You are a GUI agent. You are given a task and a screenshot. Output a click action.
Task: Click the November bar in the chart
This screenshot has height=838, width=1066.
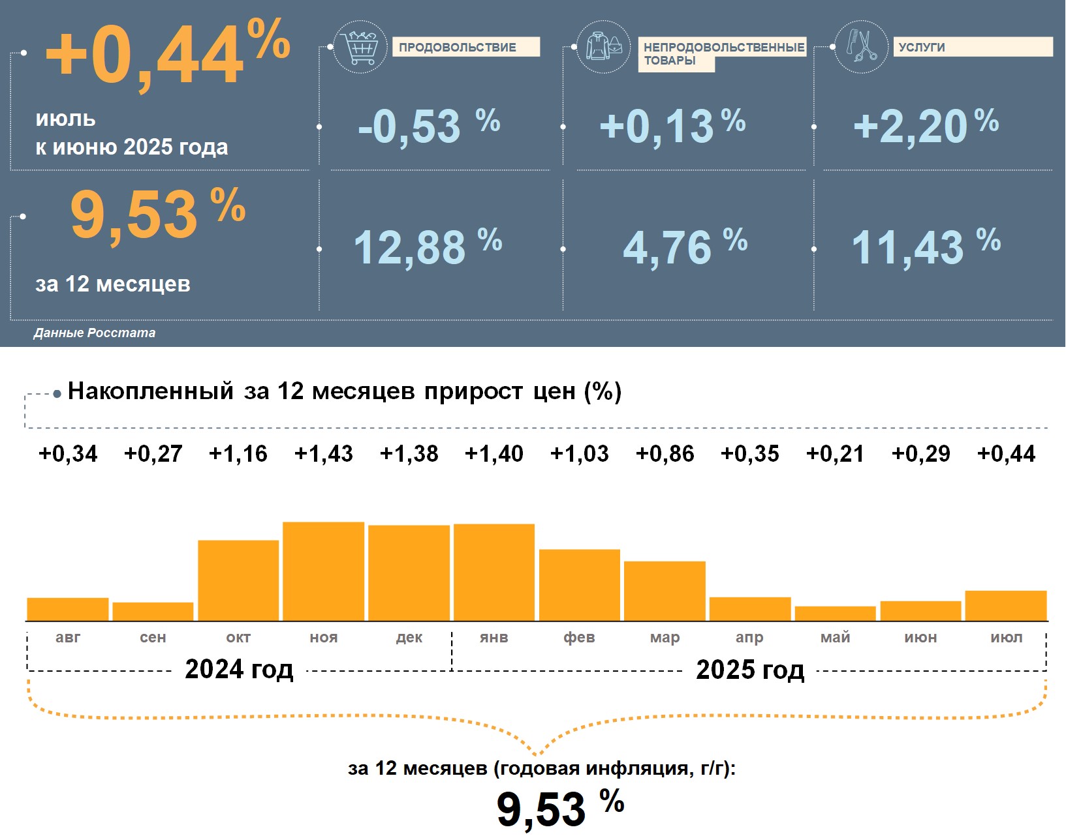pos(324,571)
